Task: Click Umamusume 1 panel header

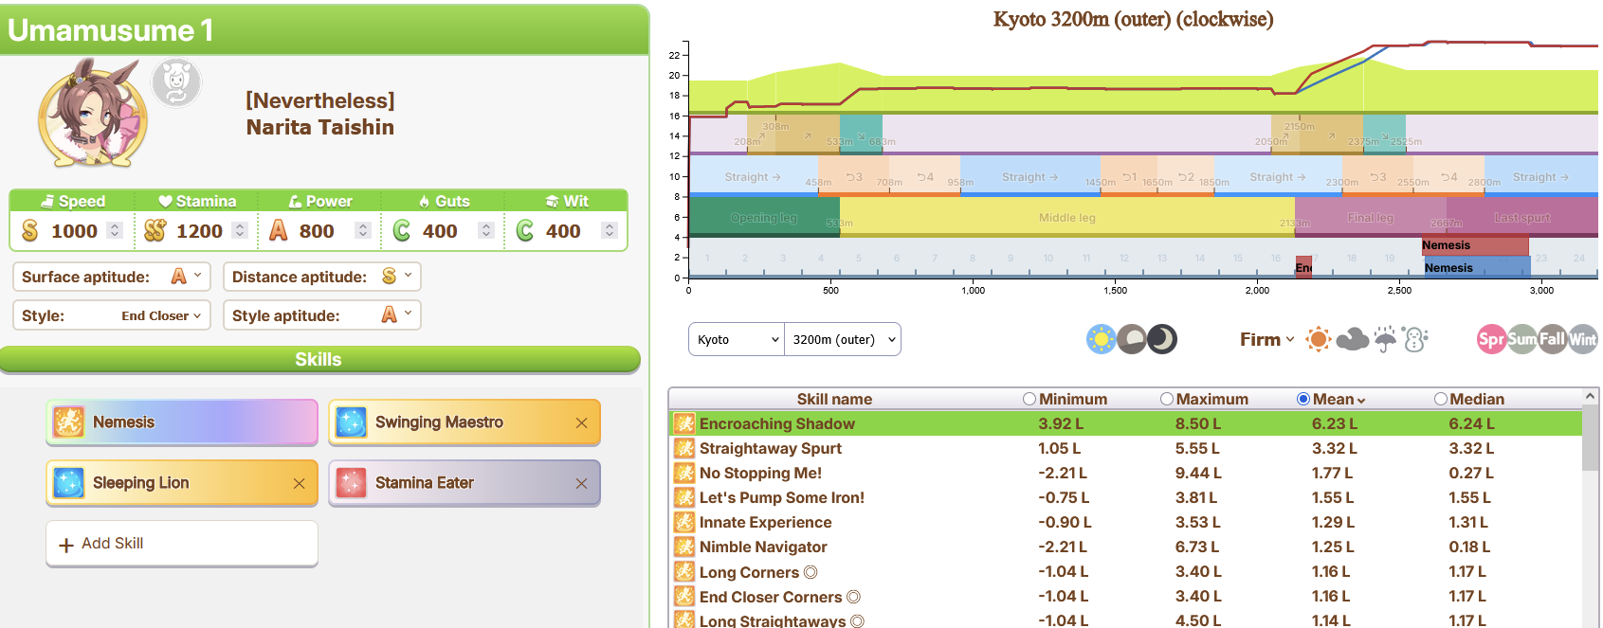Action: pos(324,30)
